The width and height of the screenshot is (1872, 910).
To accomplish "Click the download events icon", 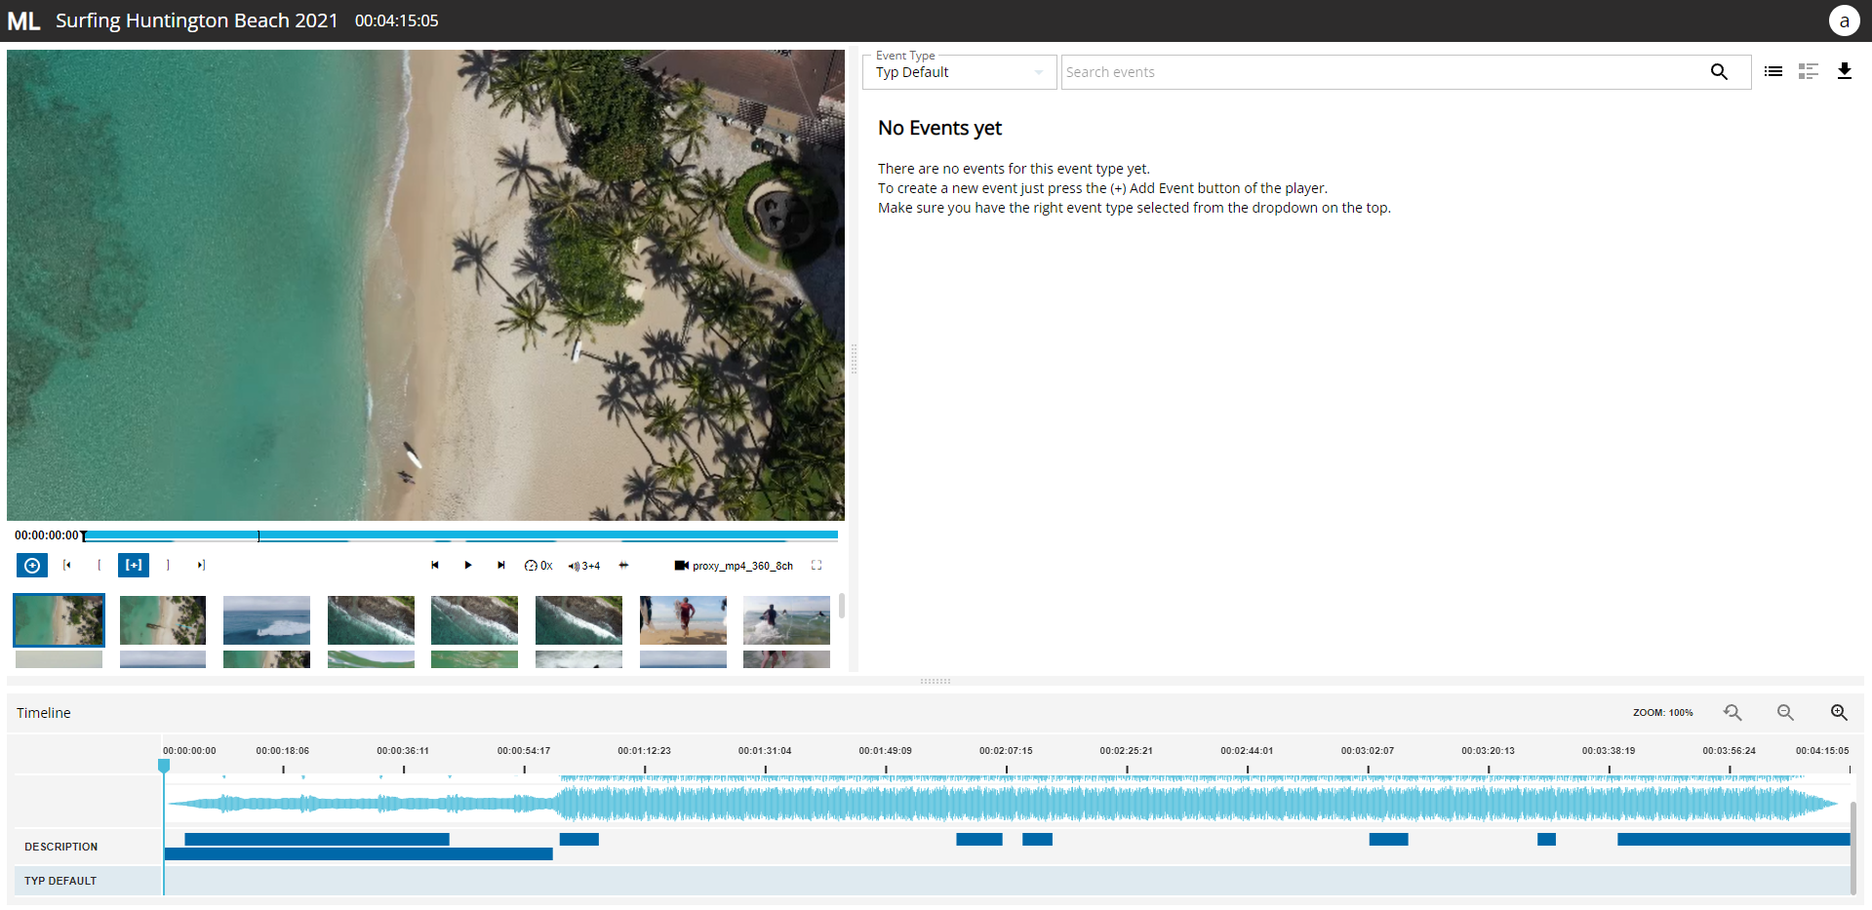I will click(x=1844, y=71).
